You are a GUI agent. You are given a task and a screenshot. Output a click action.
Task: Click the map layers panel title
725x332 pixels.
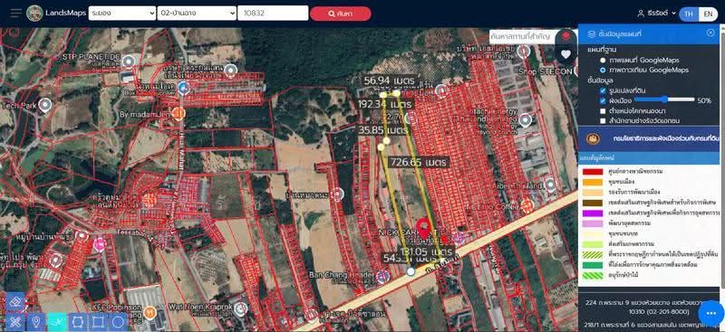click(x=620, y=33)
